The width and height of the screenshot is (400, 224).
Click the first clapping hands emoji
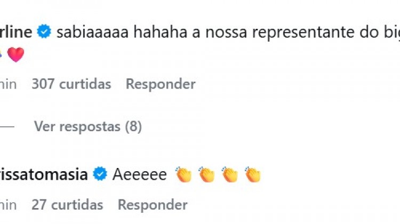coord(184,174)
